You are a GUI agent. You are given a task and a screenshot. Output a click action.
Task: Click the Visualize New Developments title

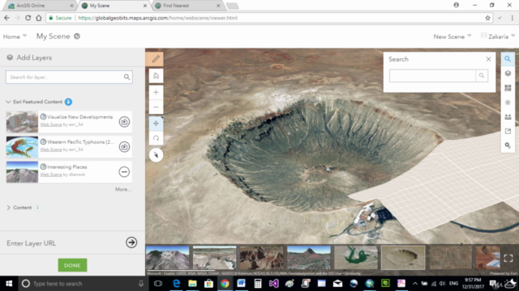(x=79, y=117)
